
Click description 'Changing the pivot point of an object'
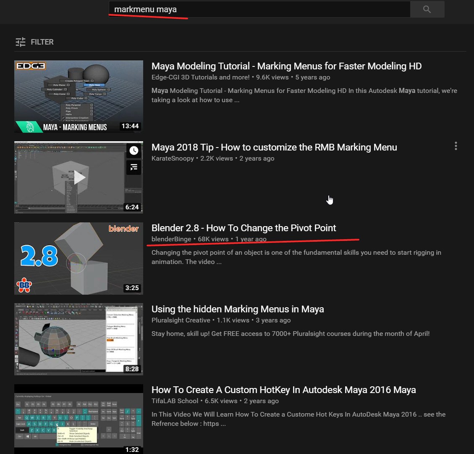pos(296,257)
